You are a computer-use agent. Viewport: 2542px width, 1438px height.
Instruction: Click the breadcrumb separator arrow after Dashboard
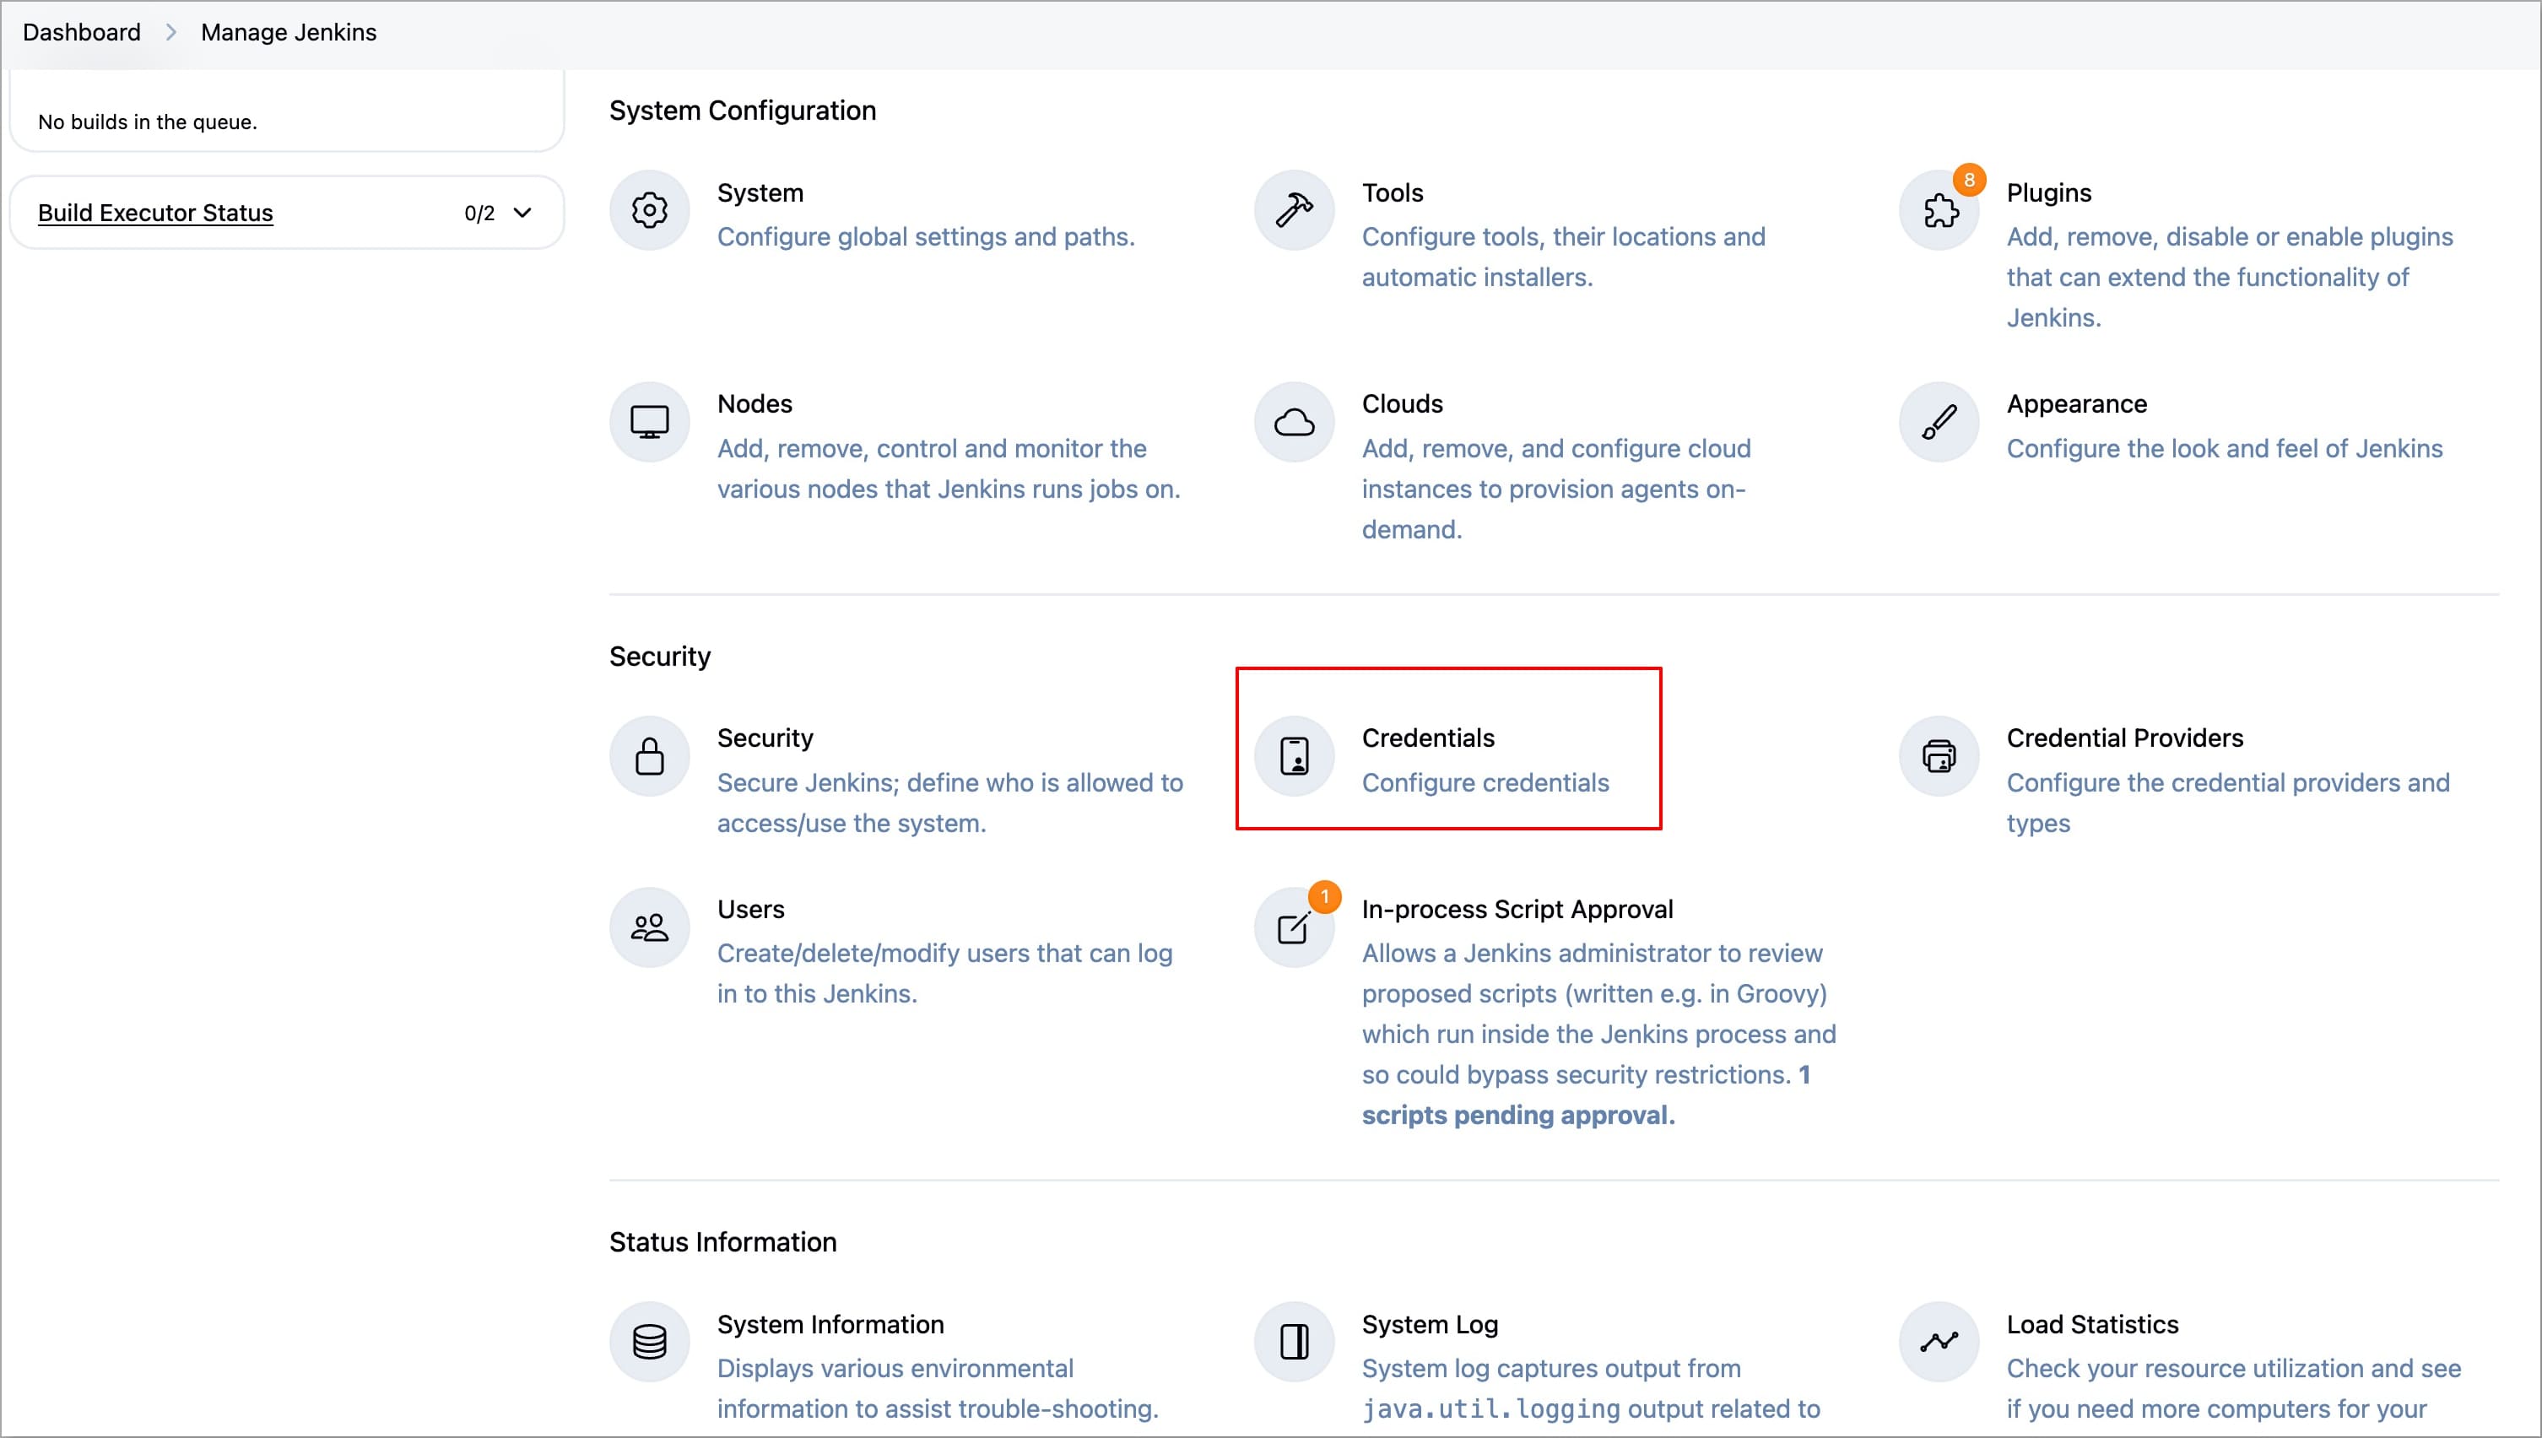click(x=170, y=33)
